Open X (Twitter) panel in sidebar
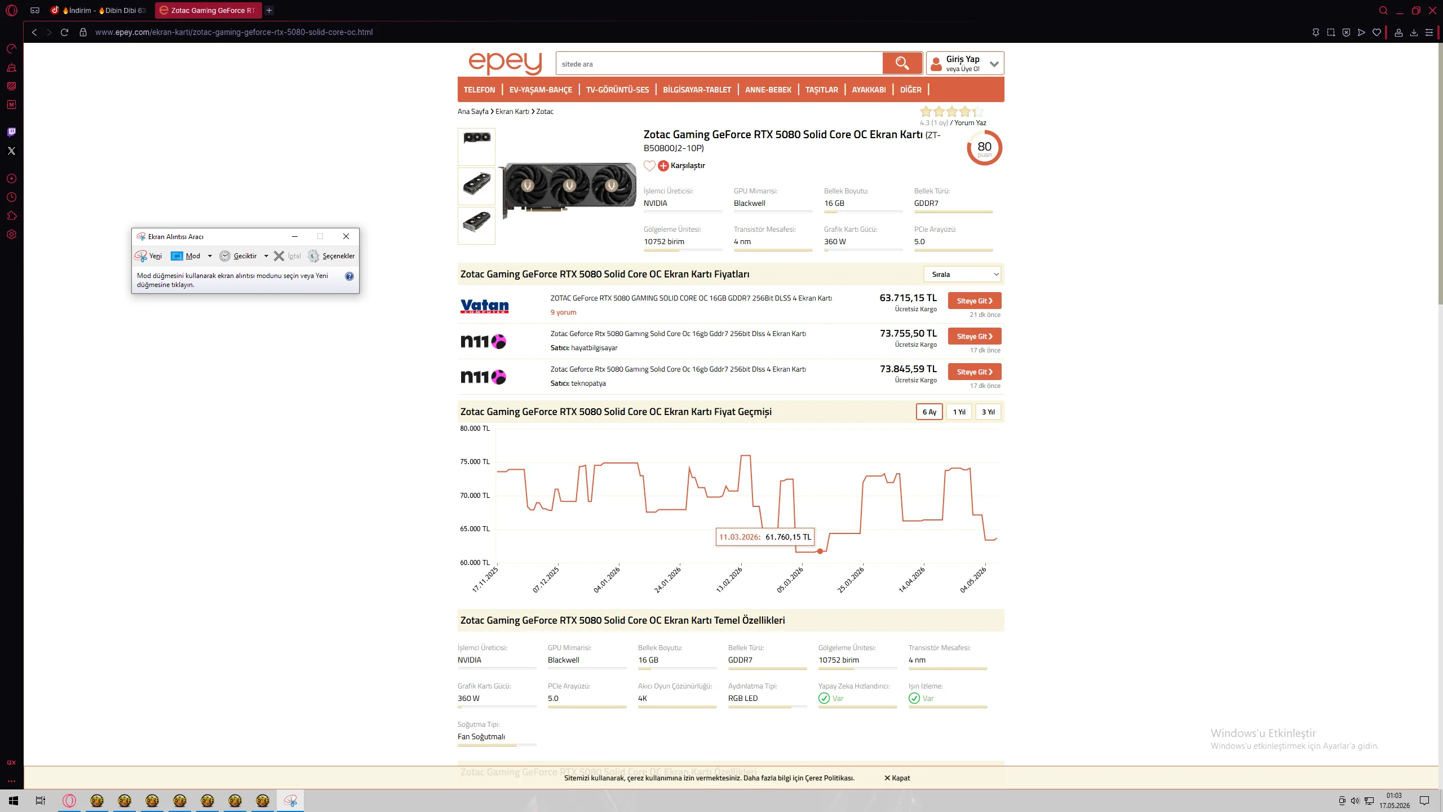Image resolution: width=1443 pixels, height=812 pixels. (11, 151)
